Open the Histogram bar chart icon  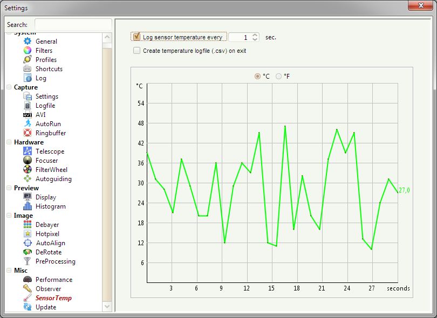[x=28, y=206]
